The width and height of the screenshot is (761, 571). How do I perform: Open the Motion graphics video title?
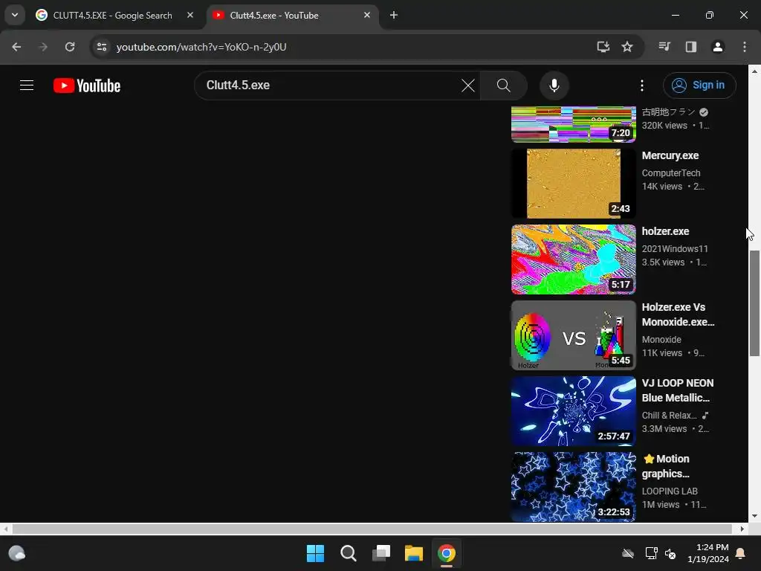pyautogui.click(x=666, y=466)
